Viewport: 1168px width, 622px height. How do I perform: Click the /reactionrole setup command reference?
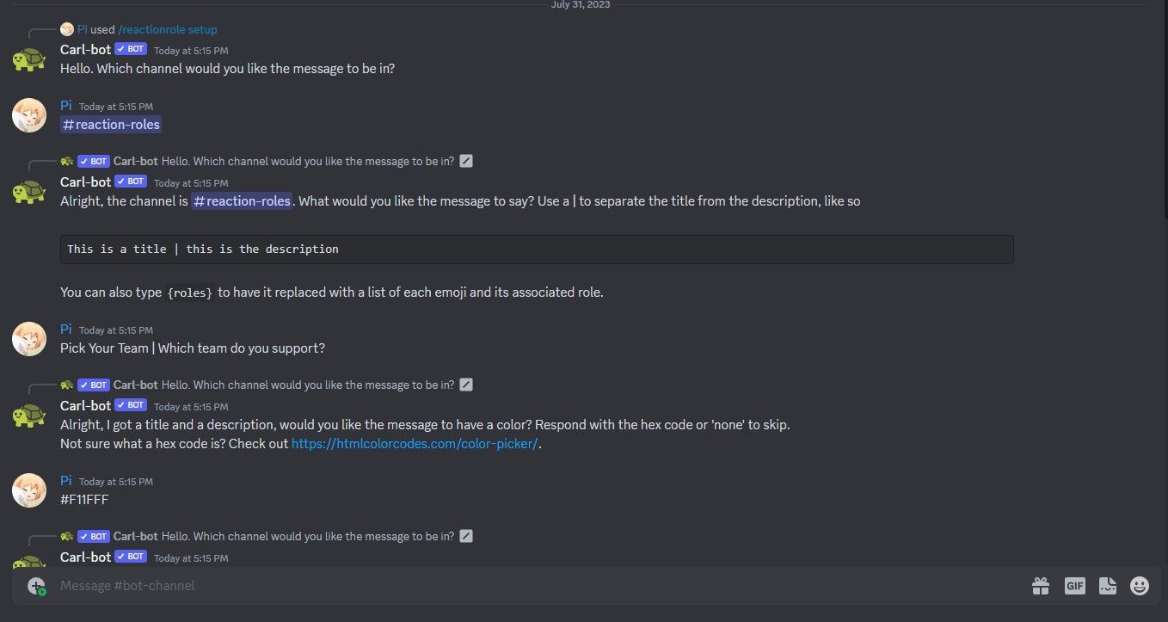[x=169, y=28]
